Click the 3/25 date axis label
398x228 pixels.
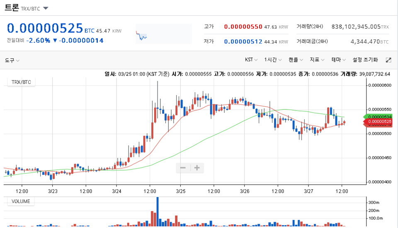click(x=180, y=191)
